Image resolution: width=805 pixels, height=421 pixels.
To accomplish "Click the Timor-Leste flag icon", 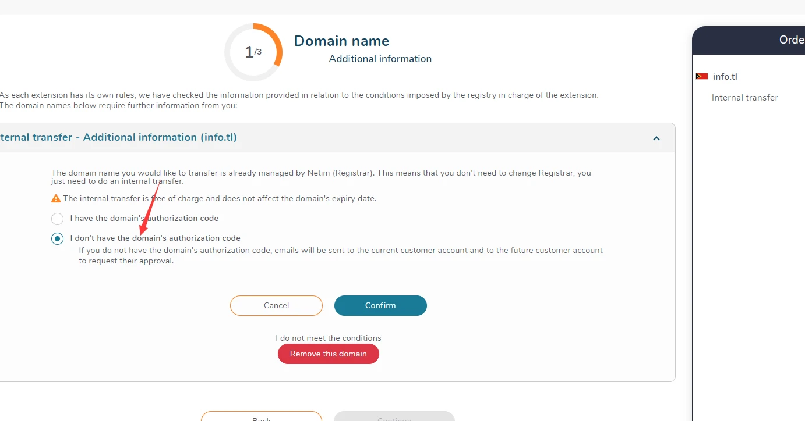I will [702, 77].
